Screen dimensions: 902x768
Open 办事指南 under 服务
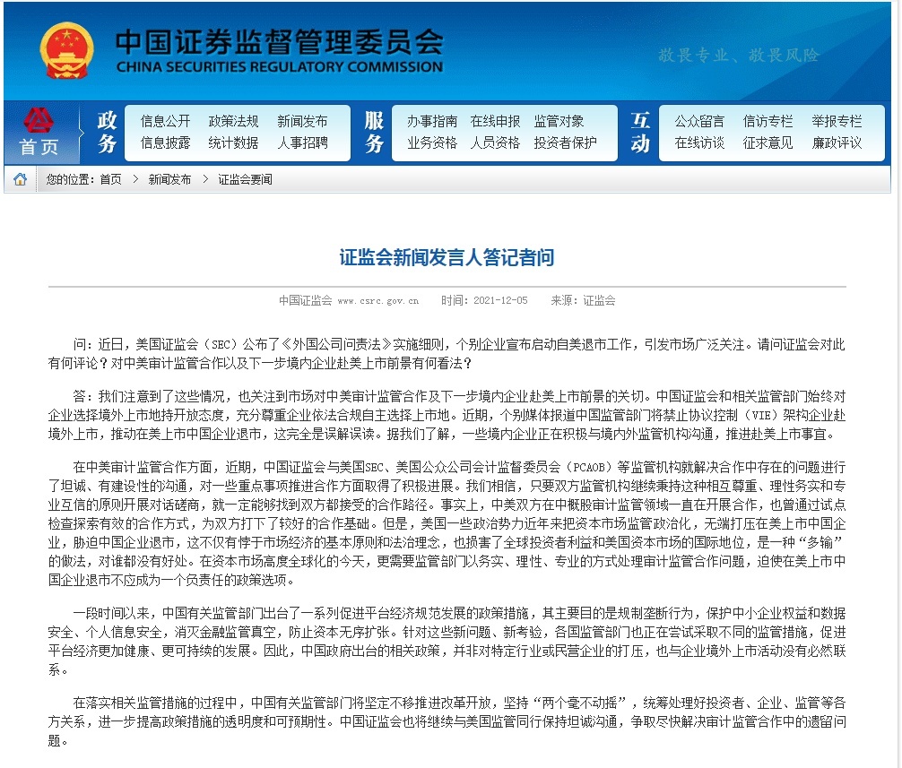431,121
